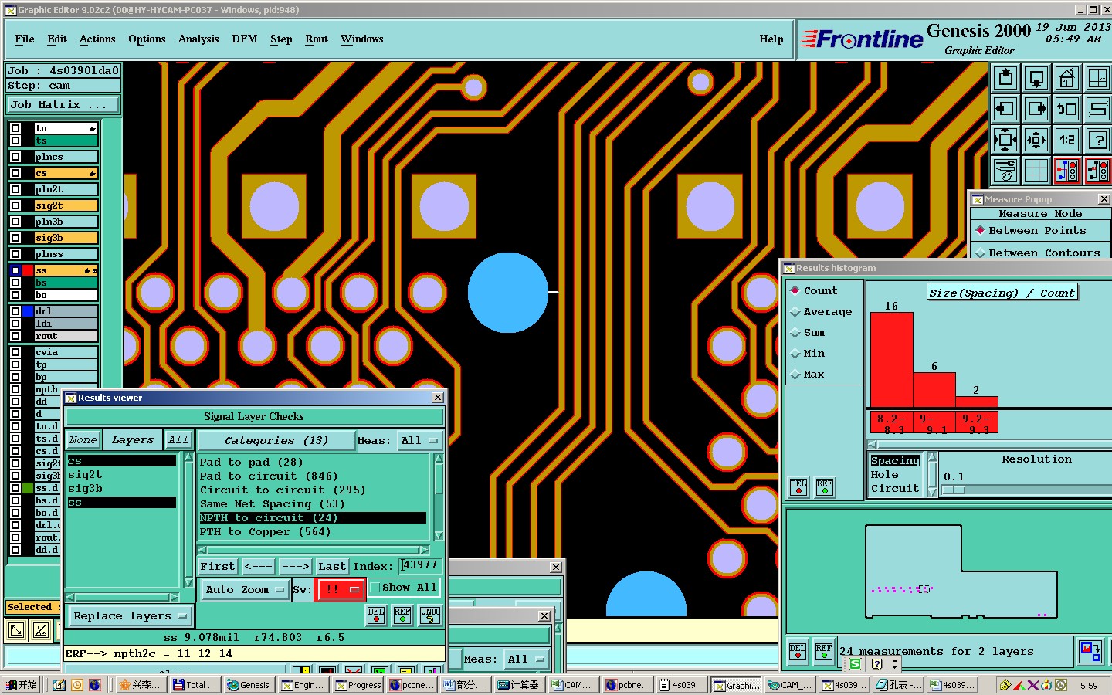1112x695 pixels.
Task: Open the Auto Zoom dropdown
Action: [x=244, y=589]
